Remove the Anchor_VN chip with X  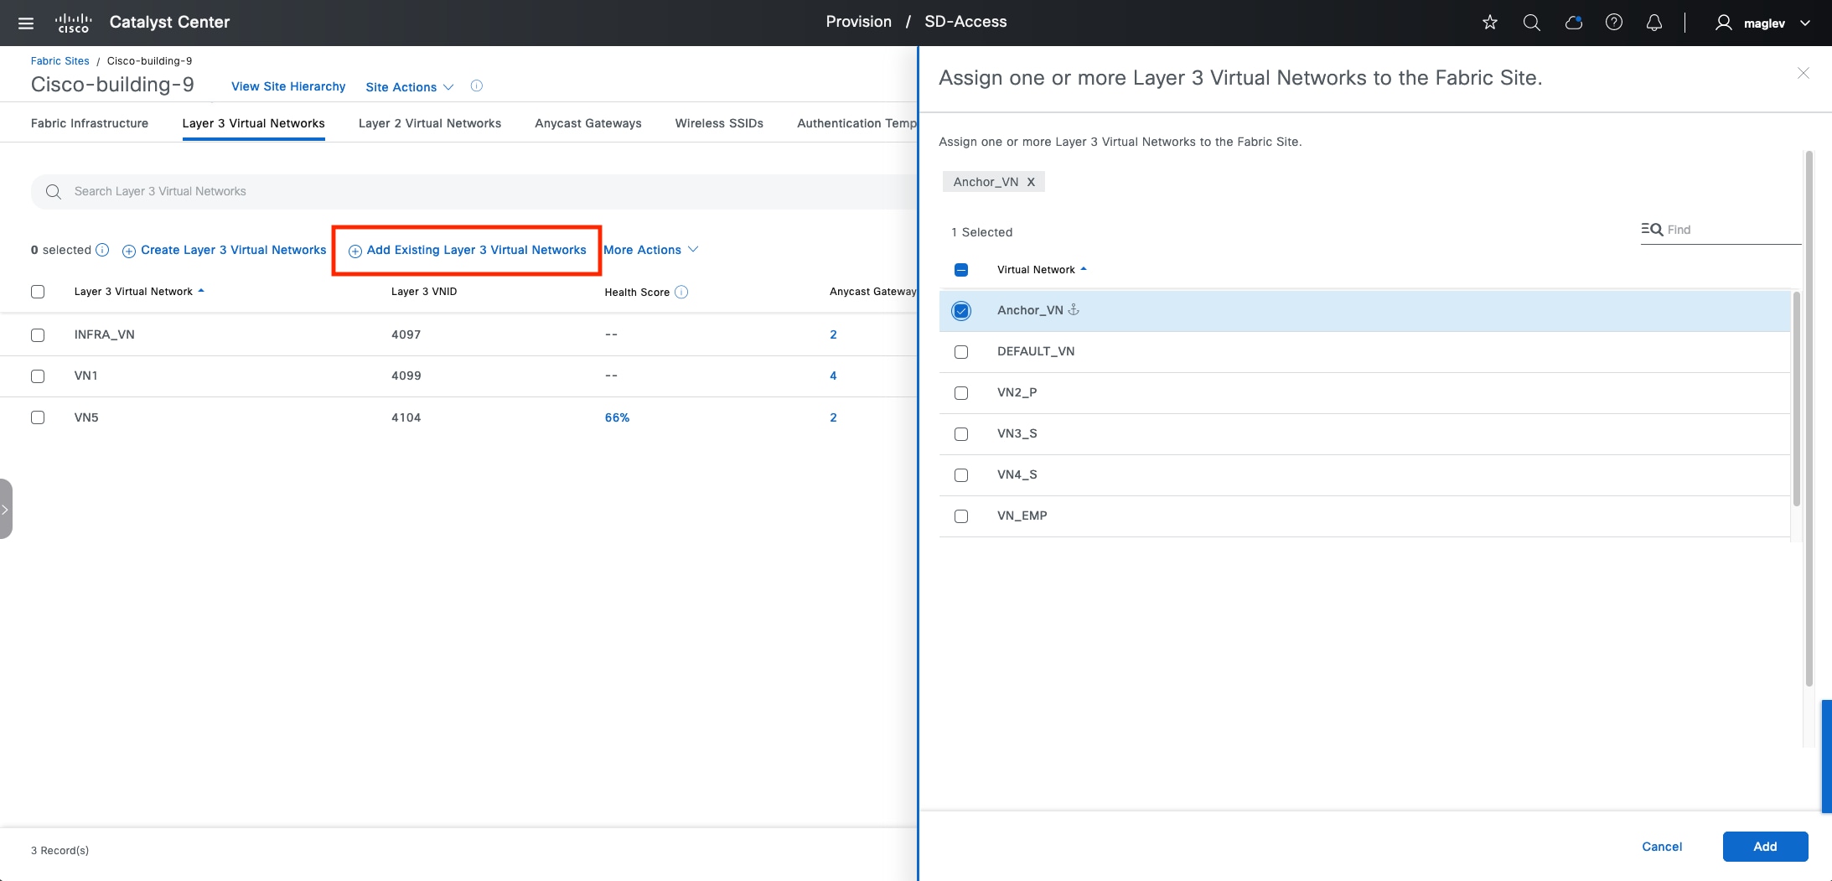click(x=1031, y=182)
